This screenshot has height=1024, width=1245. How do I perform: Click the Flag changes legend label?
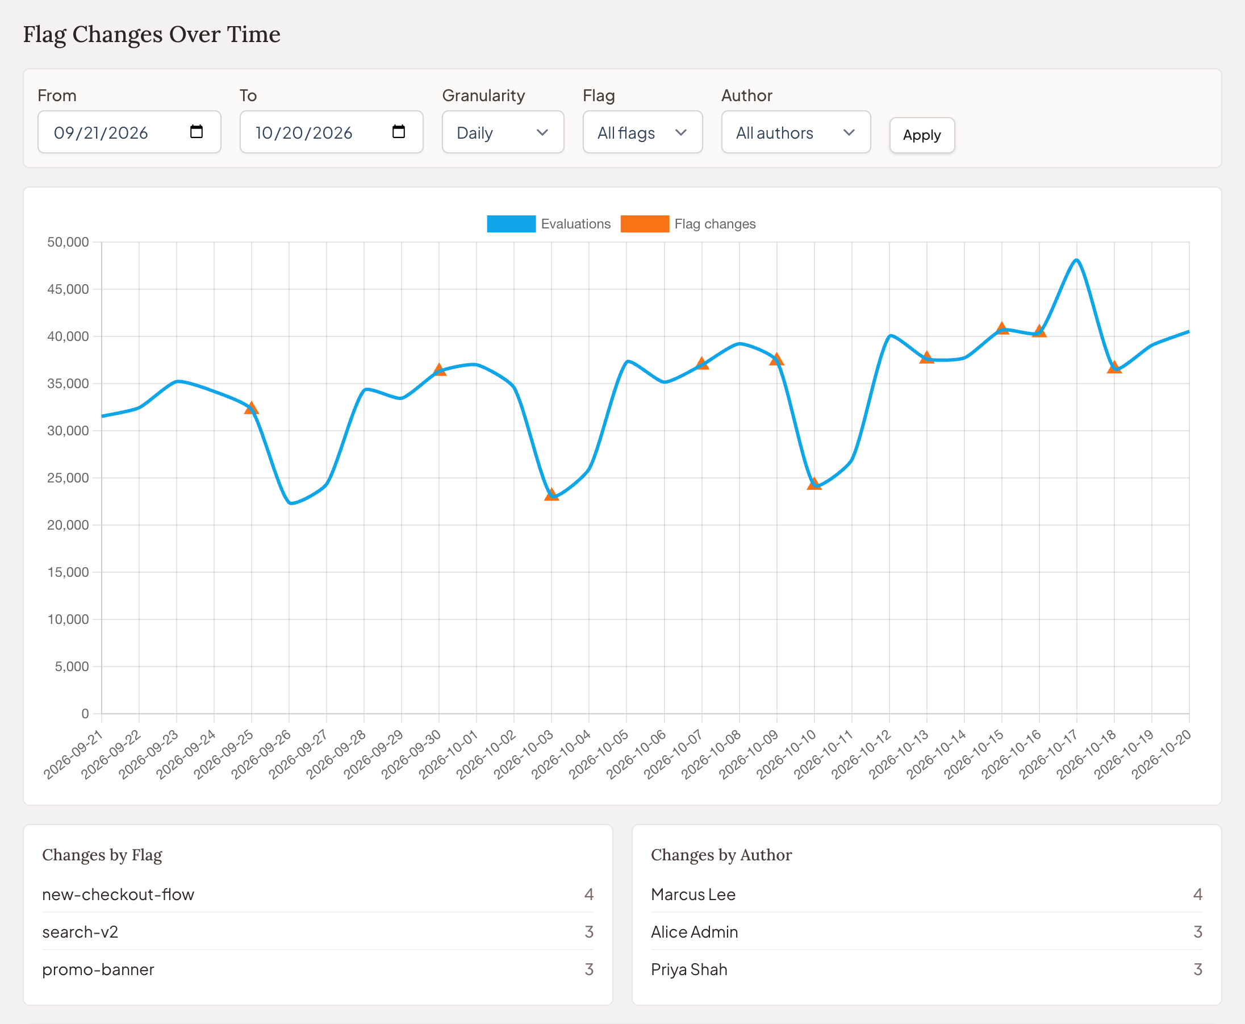(715, 224)
